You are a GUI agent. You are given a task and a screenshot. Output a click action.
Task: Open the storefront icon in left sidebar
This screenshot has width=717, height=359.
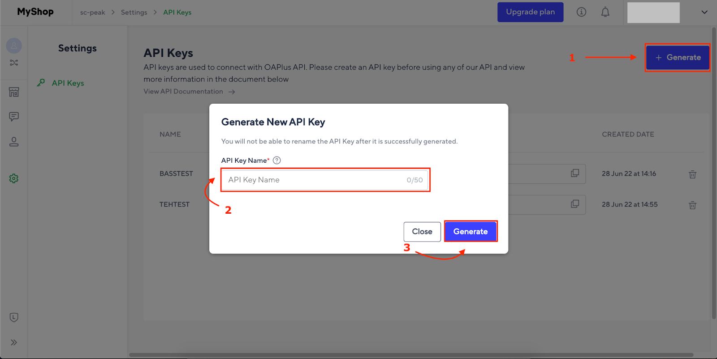click(x=14, y=92)
